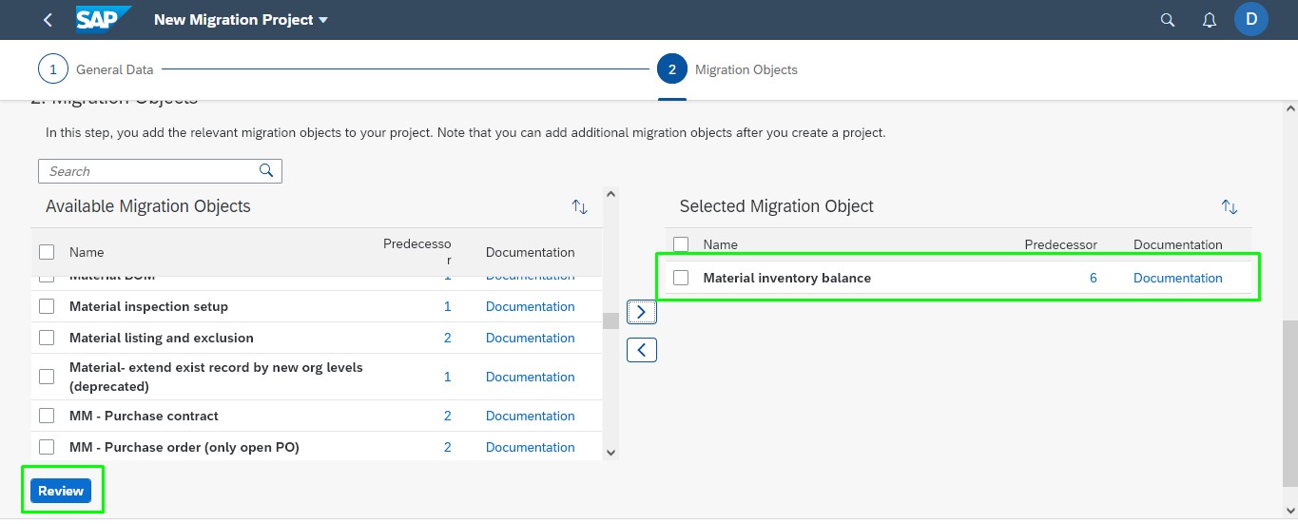Check the Material inspection setup checkbox
The width and height of the screenshot is (1298, 524).
pyautogui.click(x=47, y=306)
